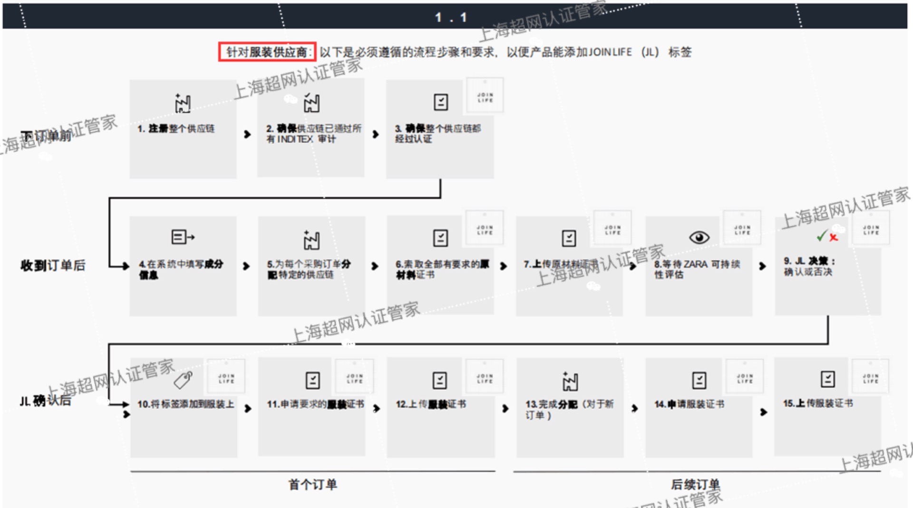The height and width of the screenshot is (508, 913).
Task: Click the '2. 确保供应链已通过所有 INDITEX 审计' text
Action: 314,133
